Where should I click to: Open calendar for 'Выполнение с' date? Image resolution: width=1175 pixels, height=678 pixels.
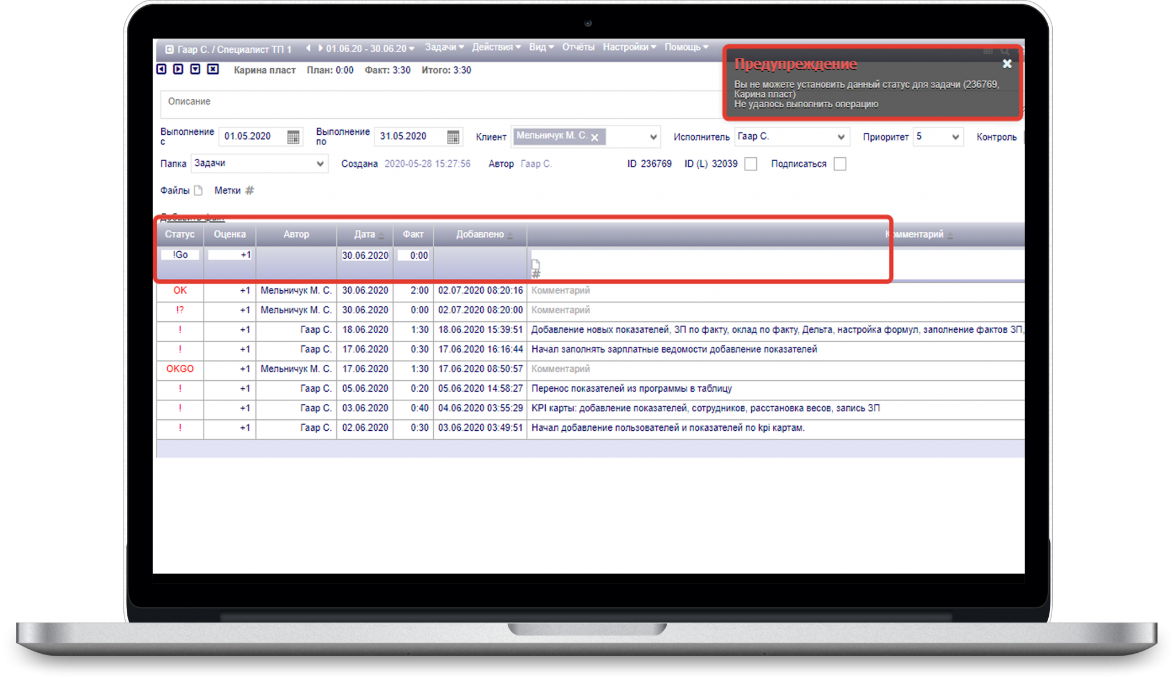click(x=293, y=137)
